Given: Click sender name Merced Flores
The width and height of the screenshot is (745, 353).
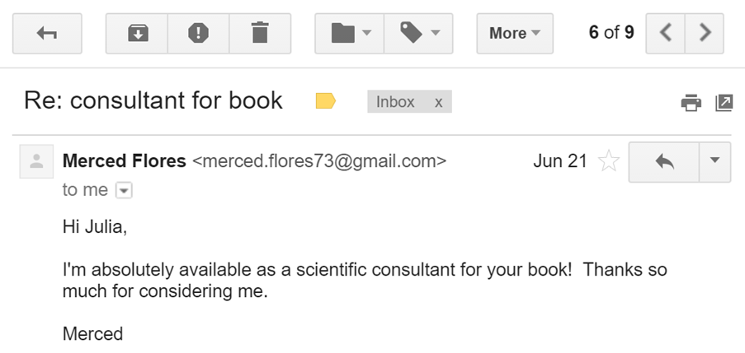Looking at the screenshot, I should (125, 161).
